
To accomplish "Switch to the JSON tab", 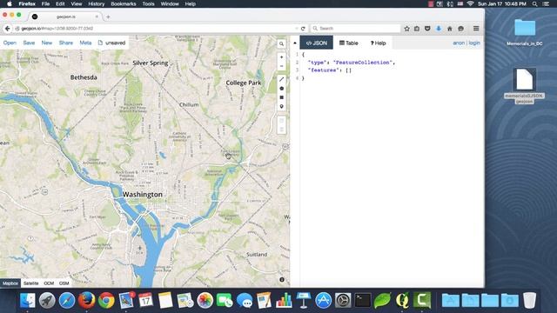I will [317, 43].
